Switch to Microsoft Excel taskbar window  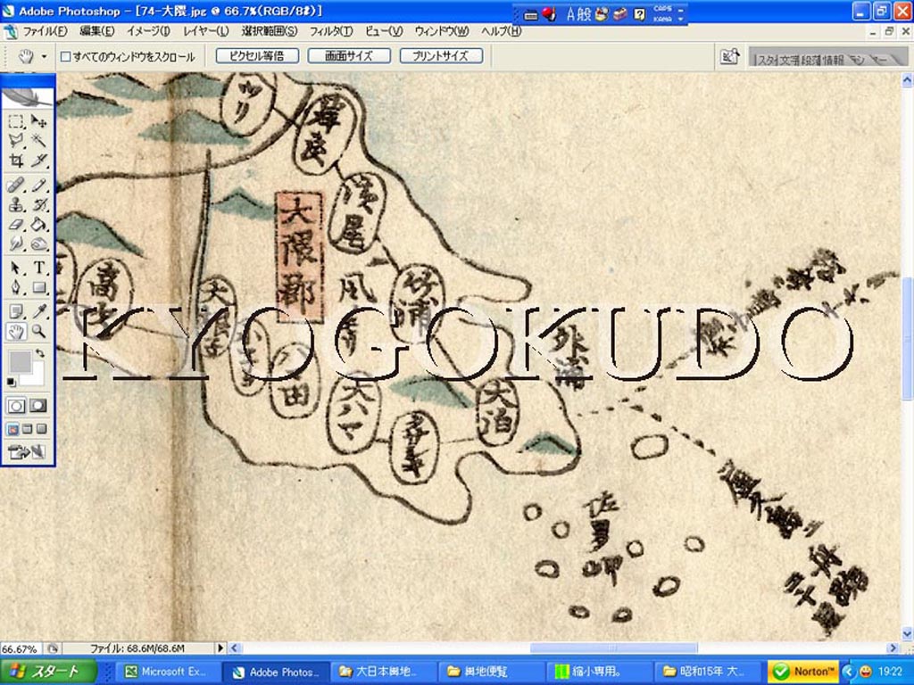[169, 672]
